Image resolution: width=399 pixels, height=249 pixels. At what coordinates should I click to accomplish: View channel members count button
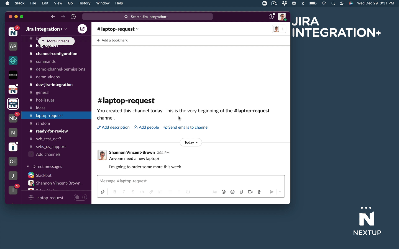pyautogui.click(x=279, y=29)
